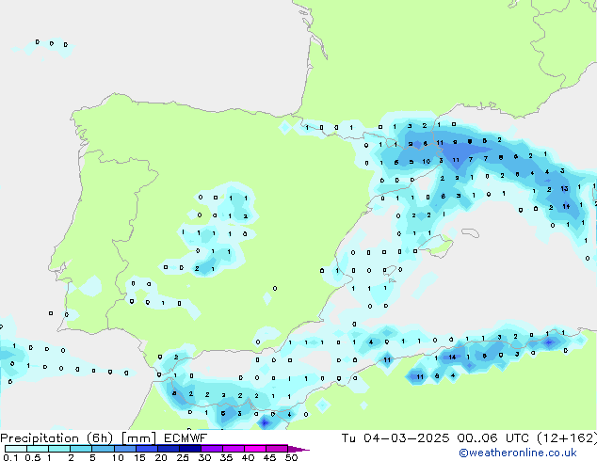597x461 pixels.
Task: Click the '30' legend label
Action: click(x=204, y=457)
